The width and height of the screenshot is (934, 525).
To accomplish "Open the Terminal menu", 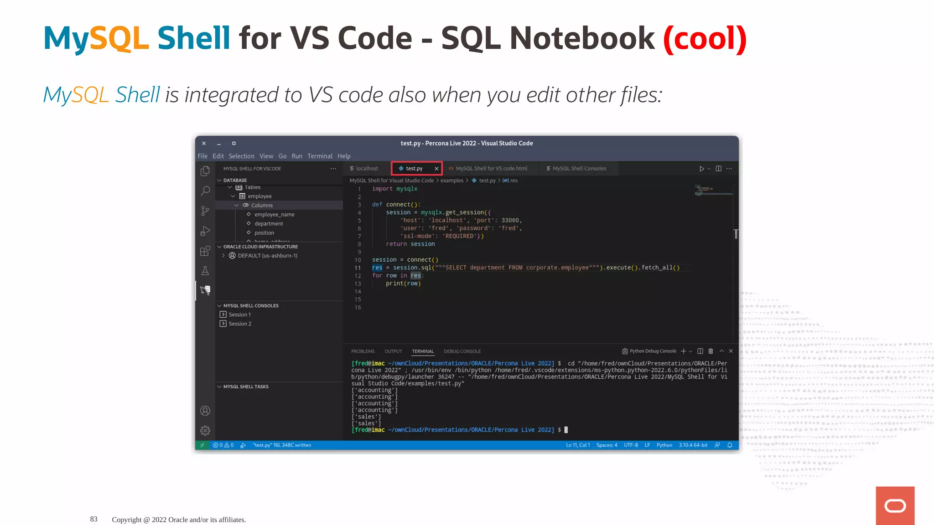I will (x=320, y=156).
